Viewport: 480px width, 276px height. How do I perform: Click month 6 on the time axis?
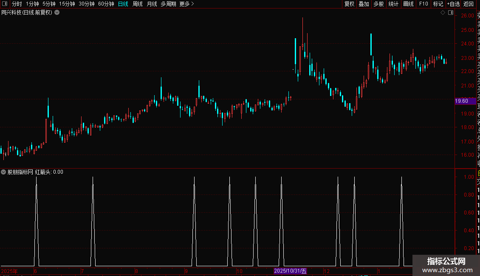pyautogui.click(x=36, y=271)
